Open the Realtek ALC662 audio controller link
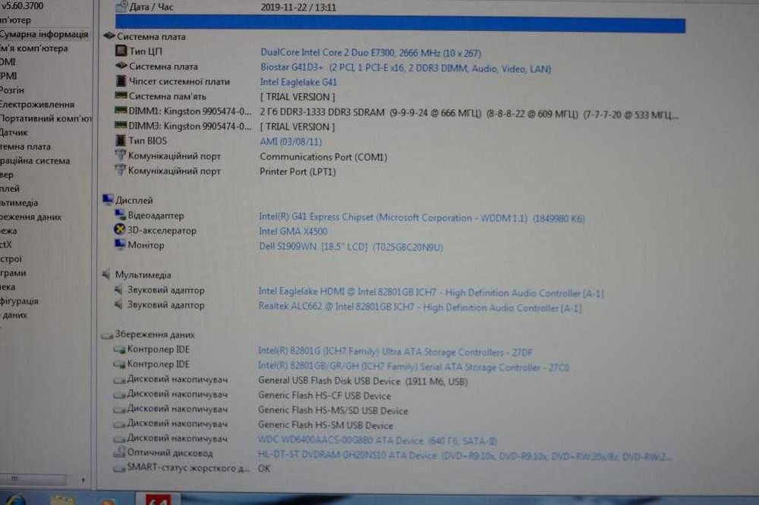The width and height of the screenshot is (759, 505). point(420,307)
